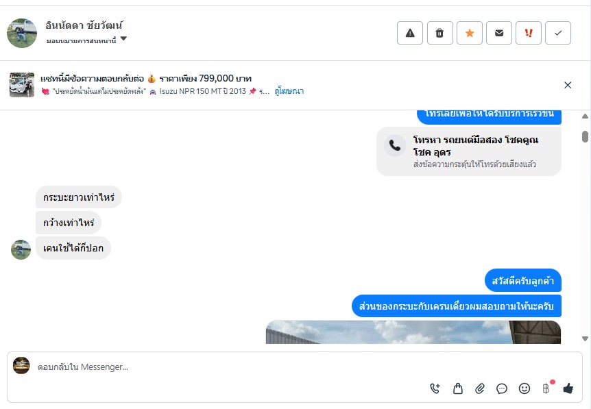Toggle the red exclamation priority flag

pyautogui.click(x=529, y=33)
